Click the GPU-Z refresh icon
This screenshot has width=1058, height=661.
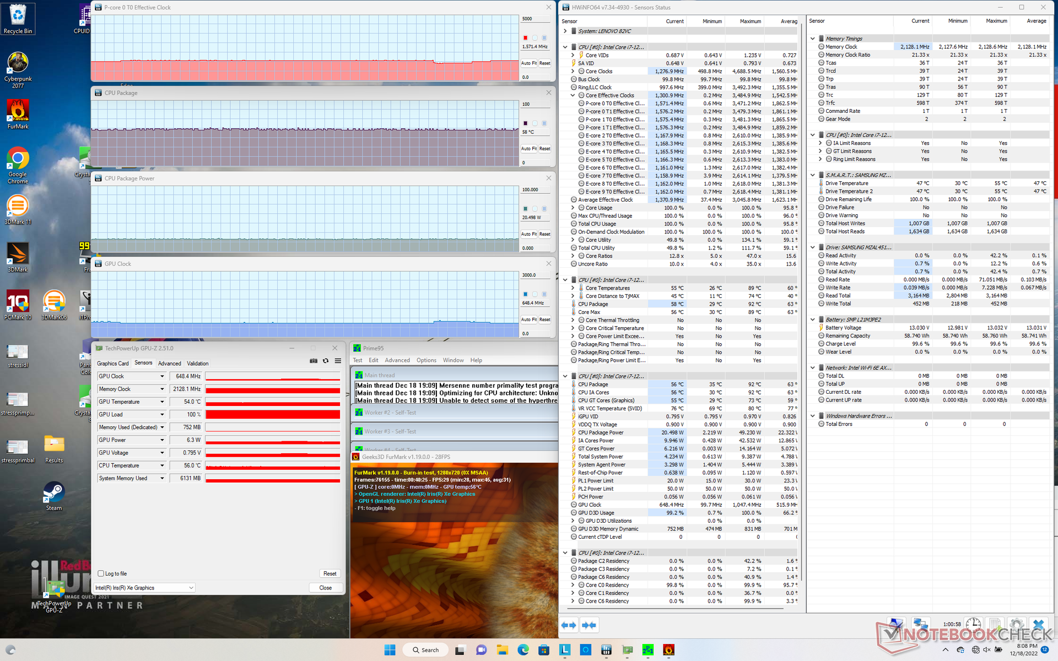pos(326,361)
